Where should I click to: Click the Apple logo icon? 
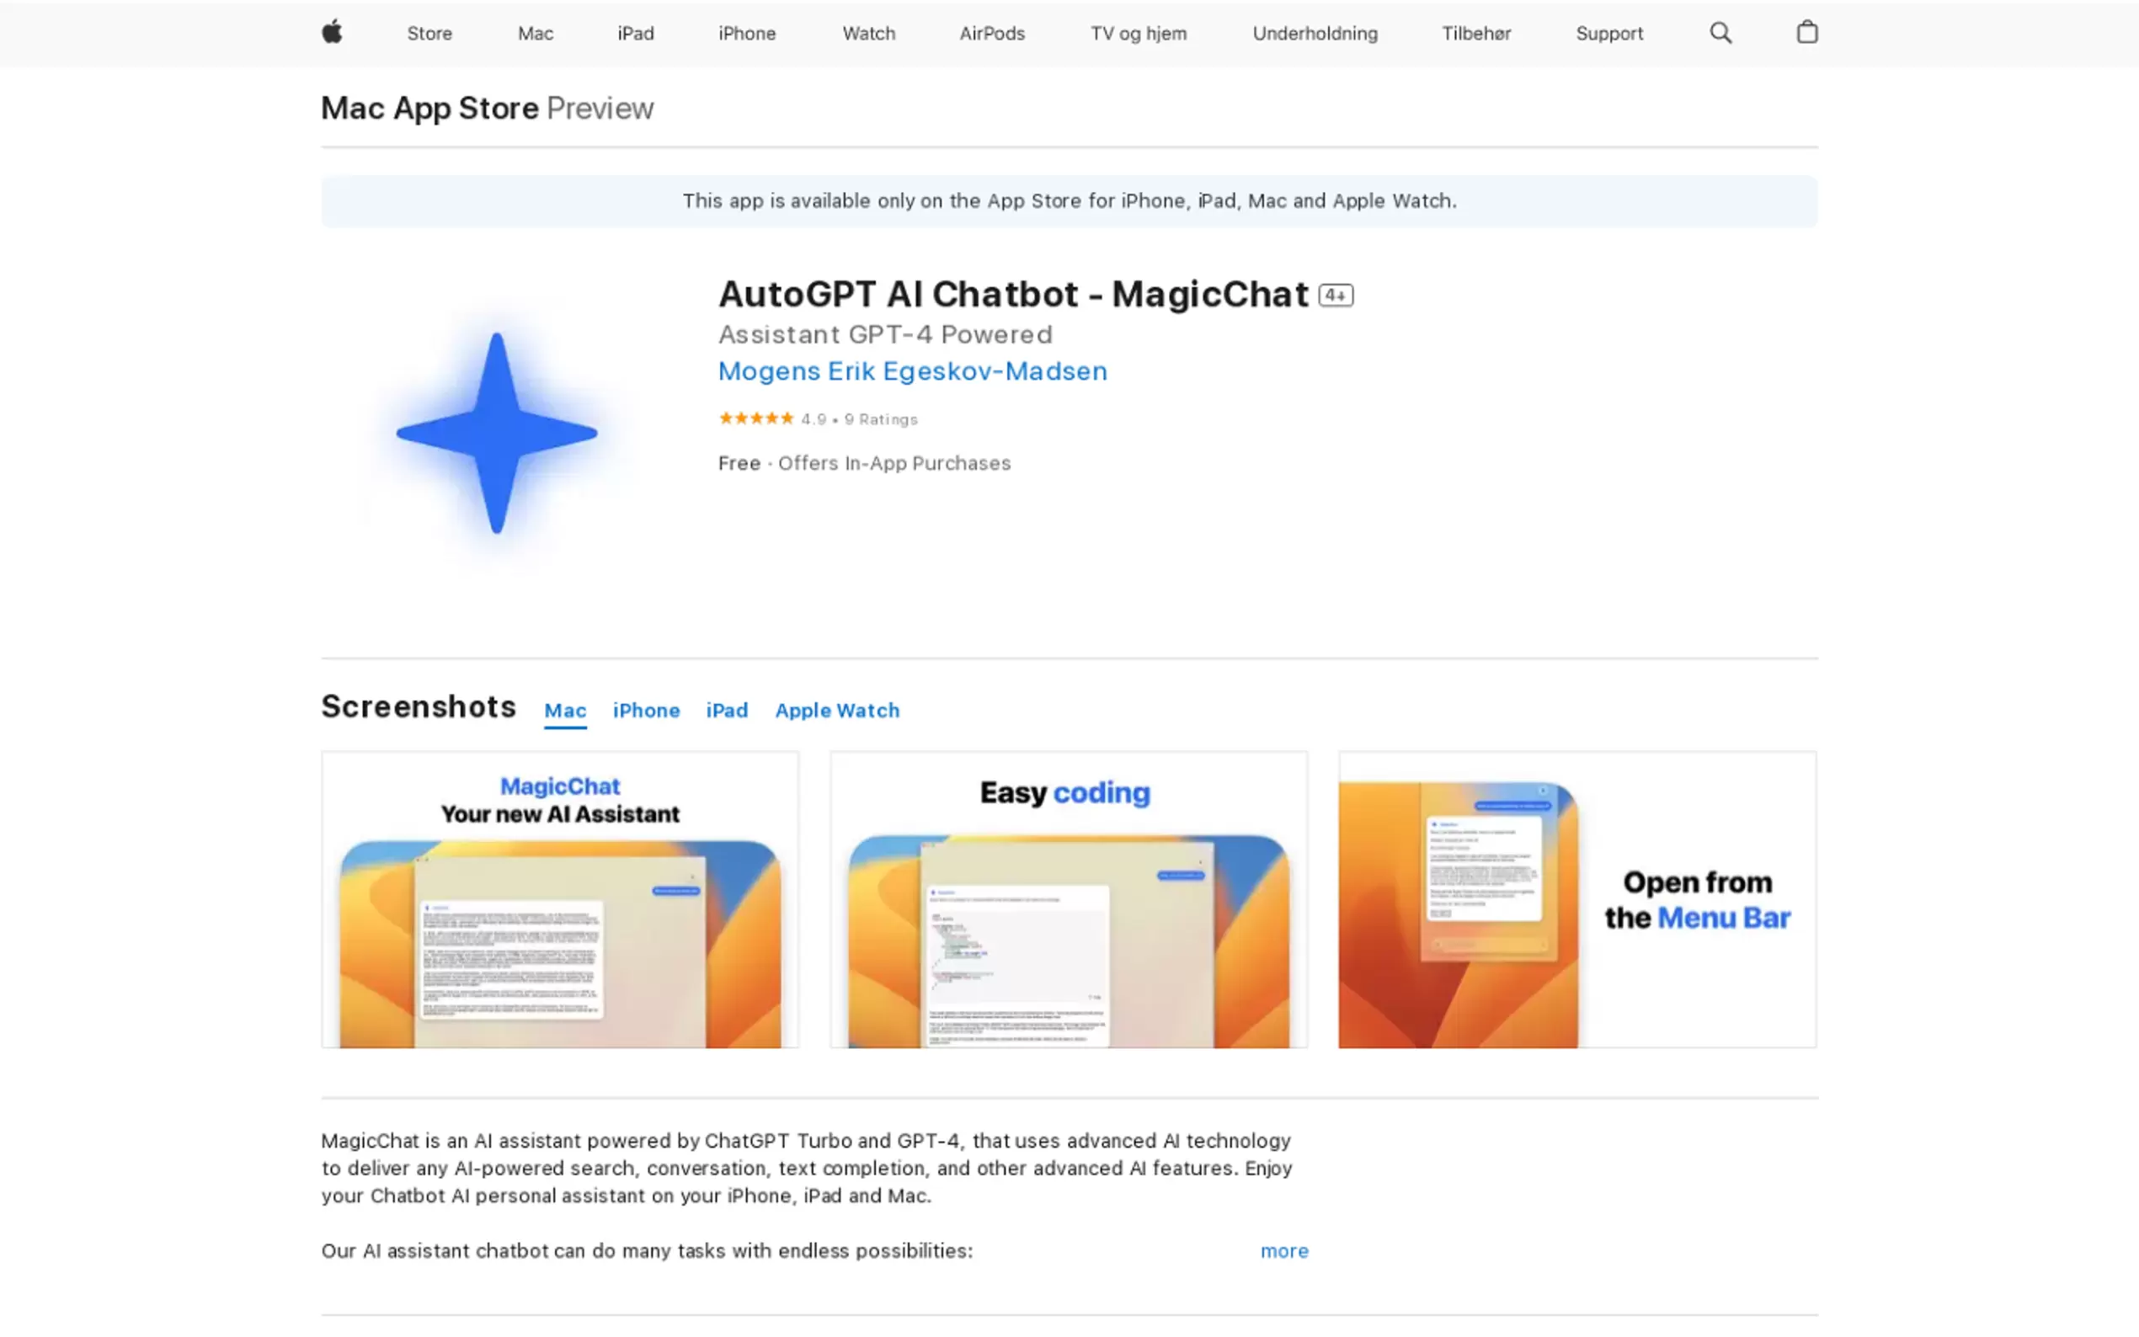click(332, 33)
